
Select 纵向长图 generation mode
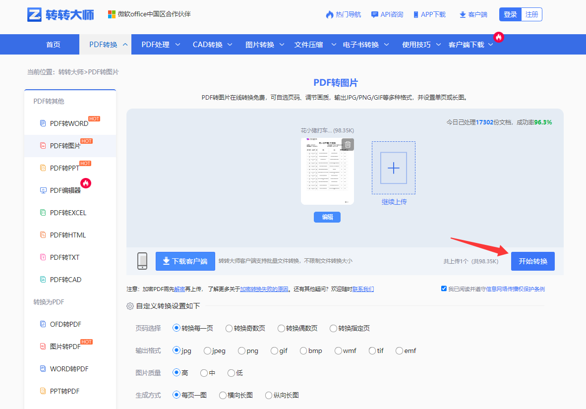pyautogui.click(x=268, y=395)
